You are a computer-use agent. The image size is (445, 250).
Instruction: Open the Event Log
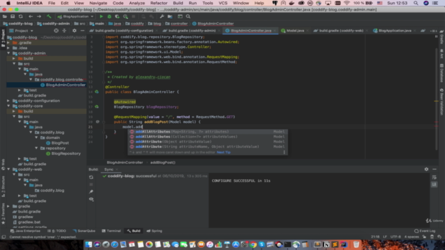pos(425,231)
